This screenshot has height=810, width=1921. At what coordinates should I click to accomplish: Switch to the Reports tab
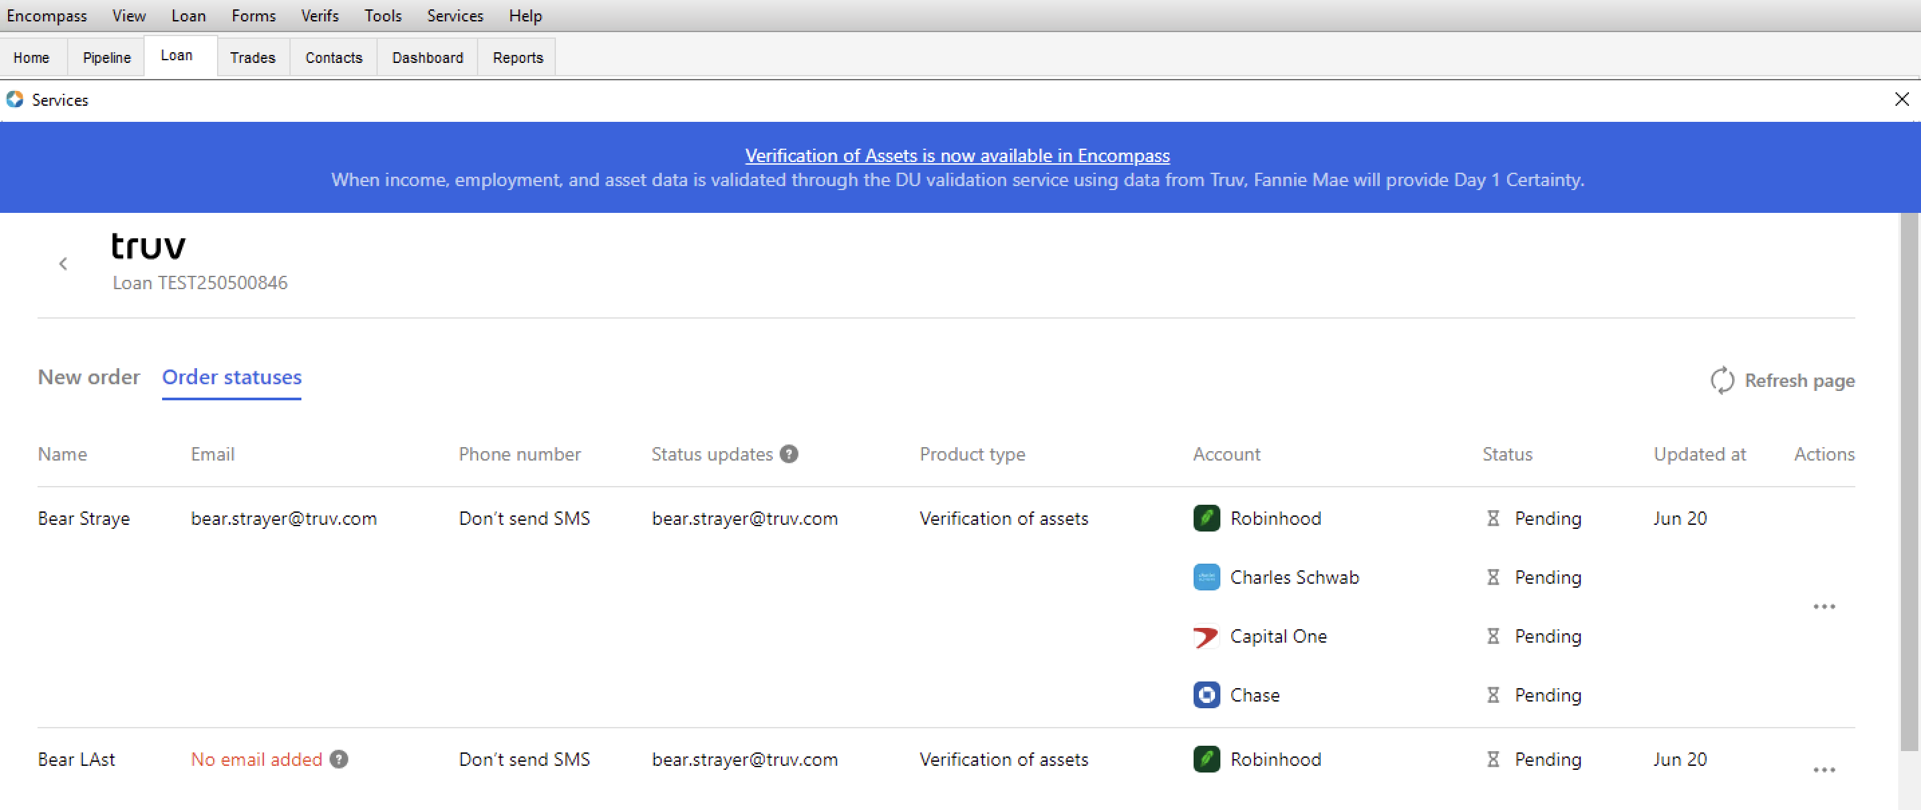coord(518,58)
